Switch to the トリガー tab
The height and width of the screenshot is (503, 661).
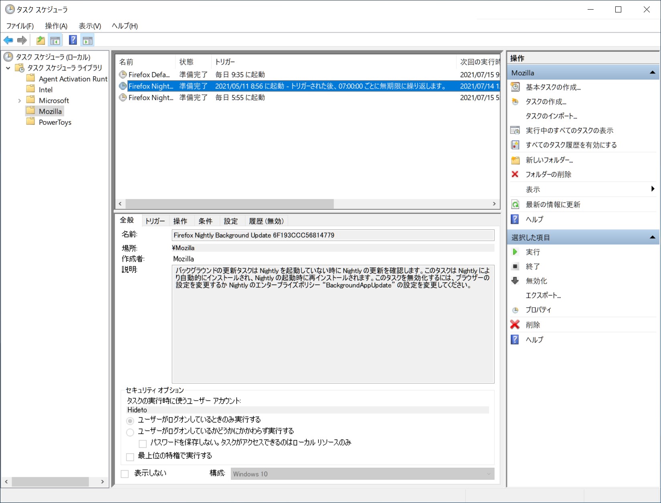(155, 221)
